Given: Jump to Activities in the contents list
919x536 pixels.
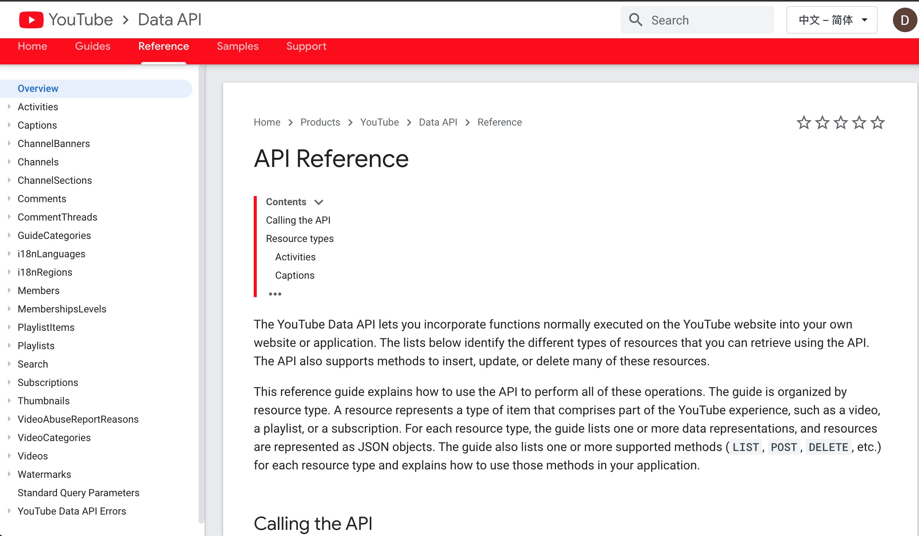Looking at the screenshot, I should [295, 257].
